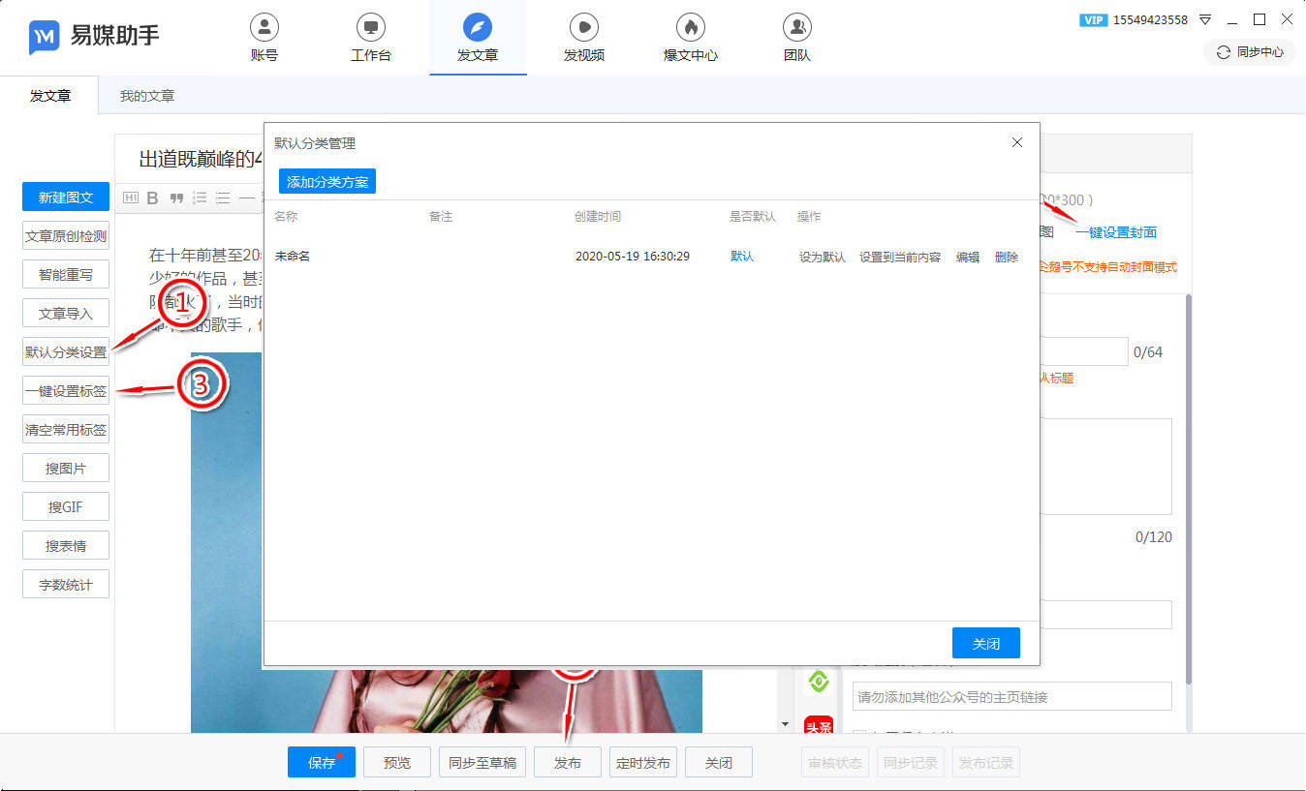This screenshot has height=791, width=1306.
Task: Toggle bold formatting in editor toolbar
Action: click(152, 198)
